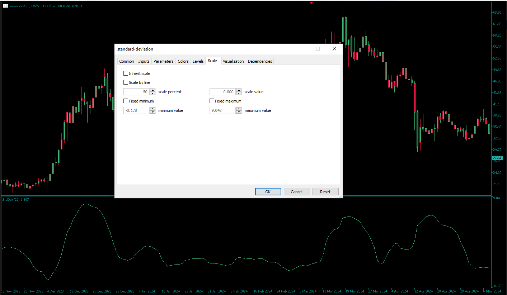
Task: Click the maximum value input field
Action: [x=222, y=110]
